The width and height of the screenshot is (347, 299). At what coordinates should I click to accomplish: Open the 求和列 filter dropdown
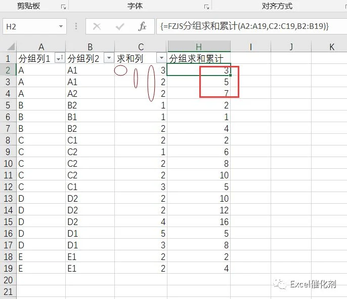pyautogui.click(x=161, y=58)
